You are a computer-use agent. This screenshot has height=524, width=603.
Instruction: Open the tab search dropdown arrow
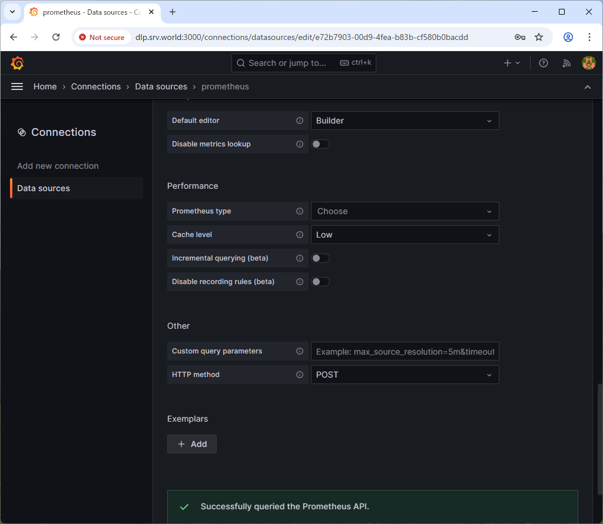click(x=12, y=12)
